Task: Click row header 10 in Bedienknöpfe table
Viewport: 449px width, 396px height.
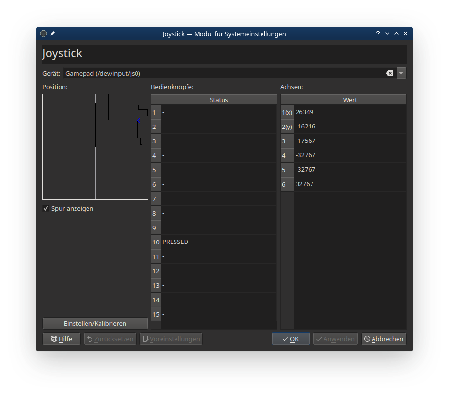Action: [156, 242]
